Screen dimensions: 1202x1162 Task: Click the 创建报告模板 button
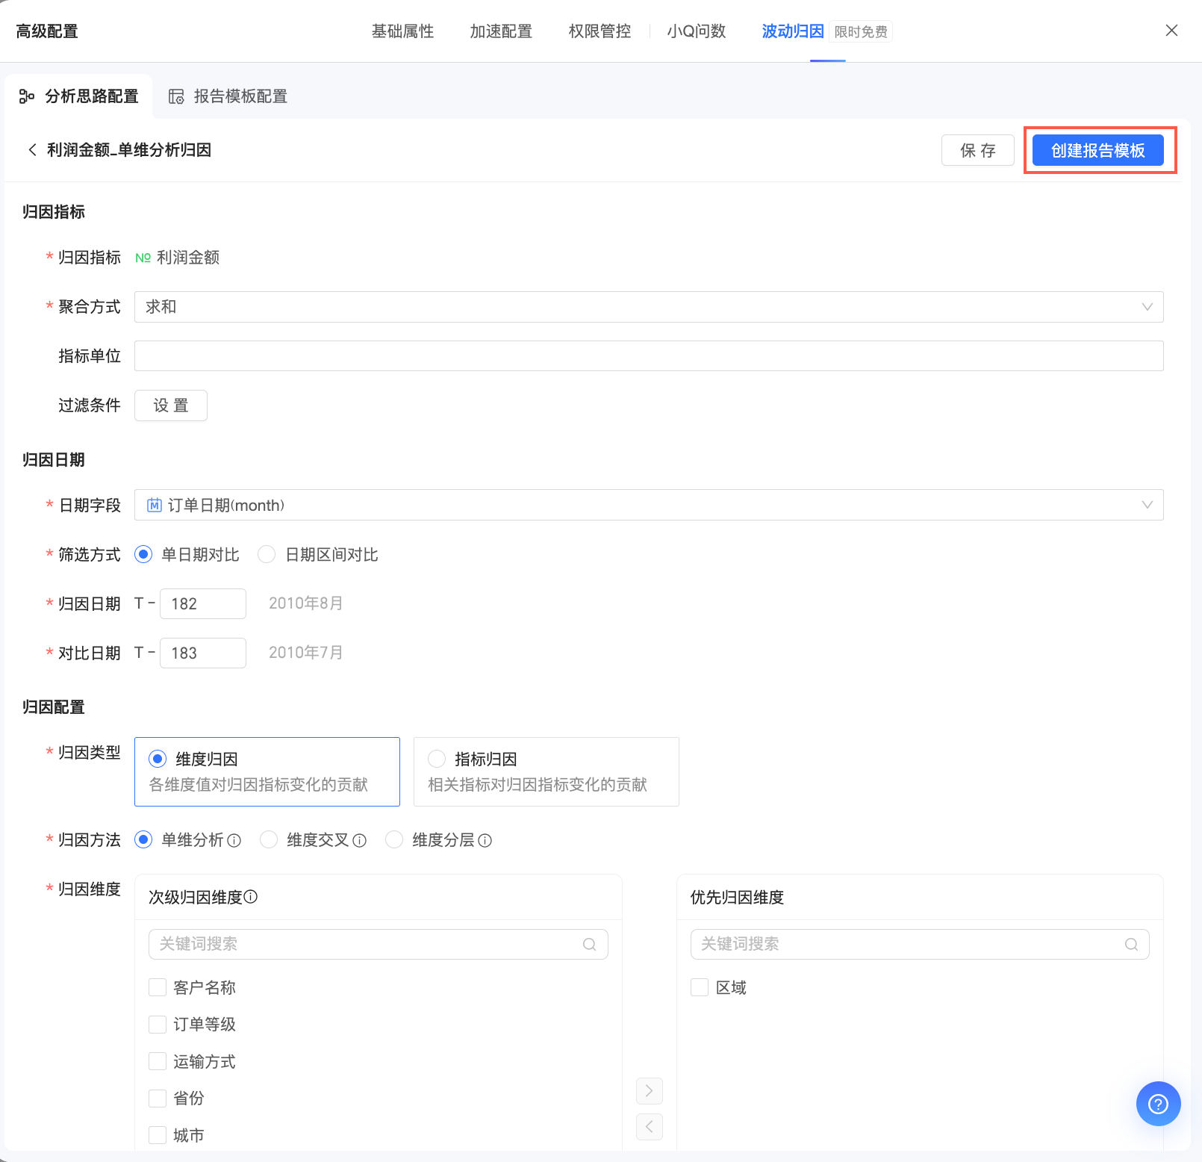pyautogui.click(x=1098, y=150)
